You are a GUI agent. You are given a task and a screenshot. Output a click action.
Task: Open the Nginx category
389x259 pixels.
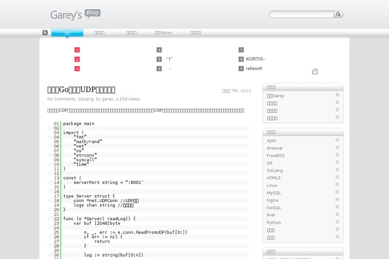click(x=272, y=200)
